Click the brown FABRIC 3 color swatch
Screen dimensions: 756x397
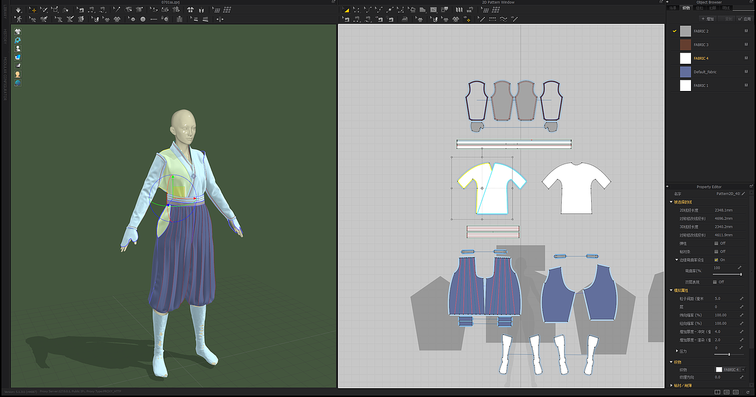click(x=685, y=44)
